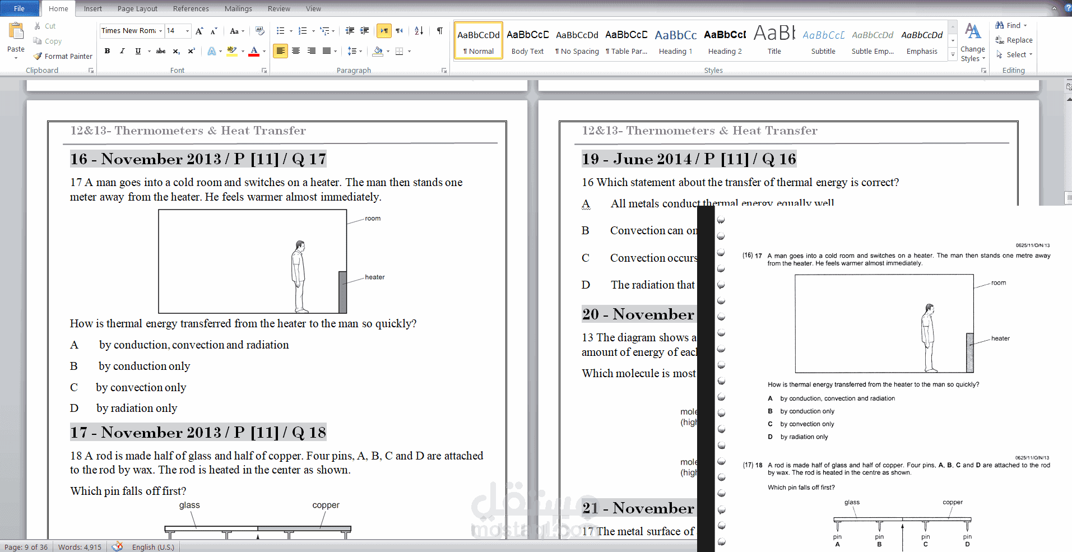Expand the font size dropdown
Viewport: 1072px width, 552px height.
[x=187, y=31]
